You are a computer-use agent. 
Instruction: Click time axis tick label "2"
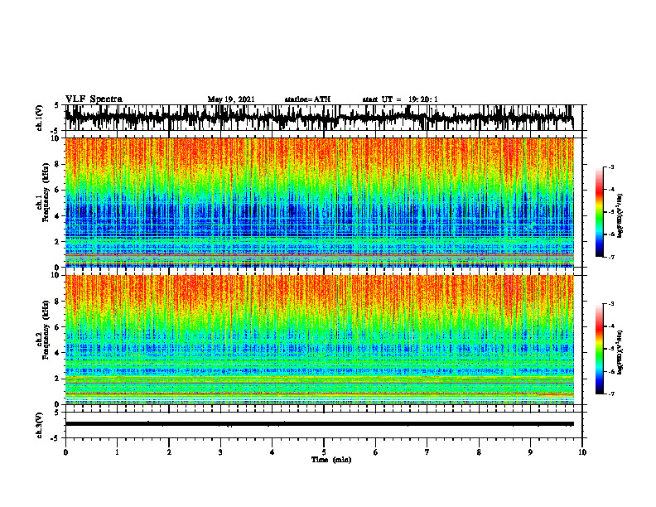[x=169, y=452]
